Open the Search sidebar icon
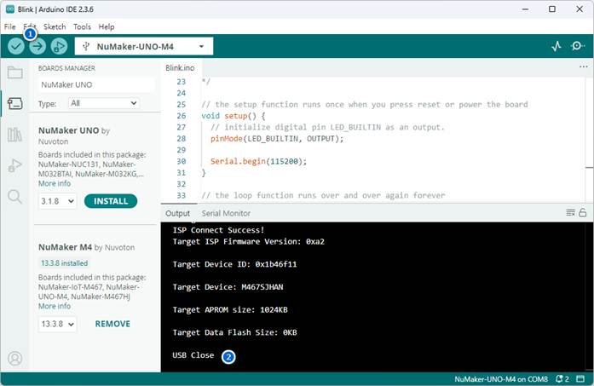The height and width of the screenshot is (386, 594). point(14,197)
